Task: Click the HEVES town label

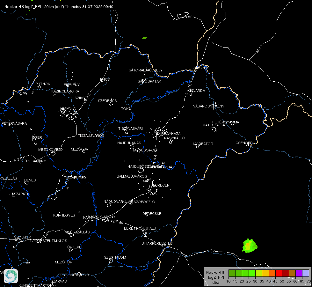Action: pos(30,180)
